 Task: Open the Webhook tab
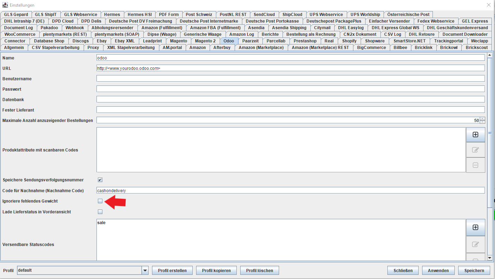75,28
